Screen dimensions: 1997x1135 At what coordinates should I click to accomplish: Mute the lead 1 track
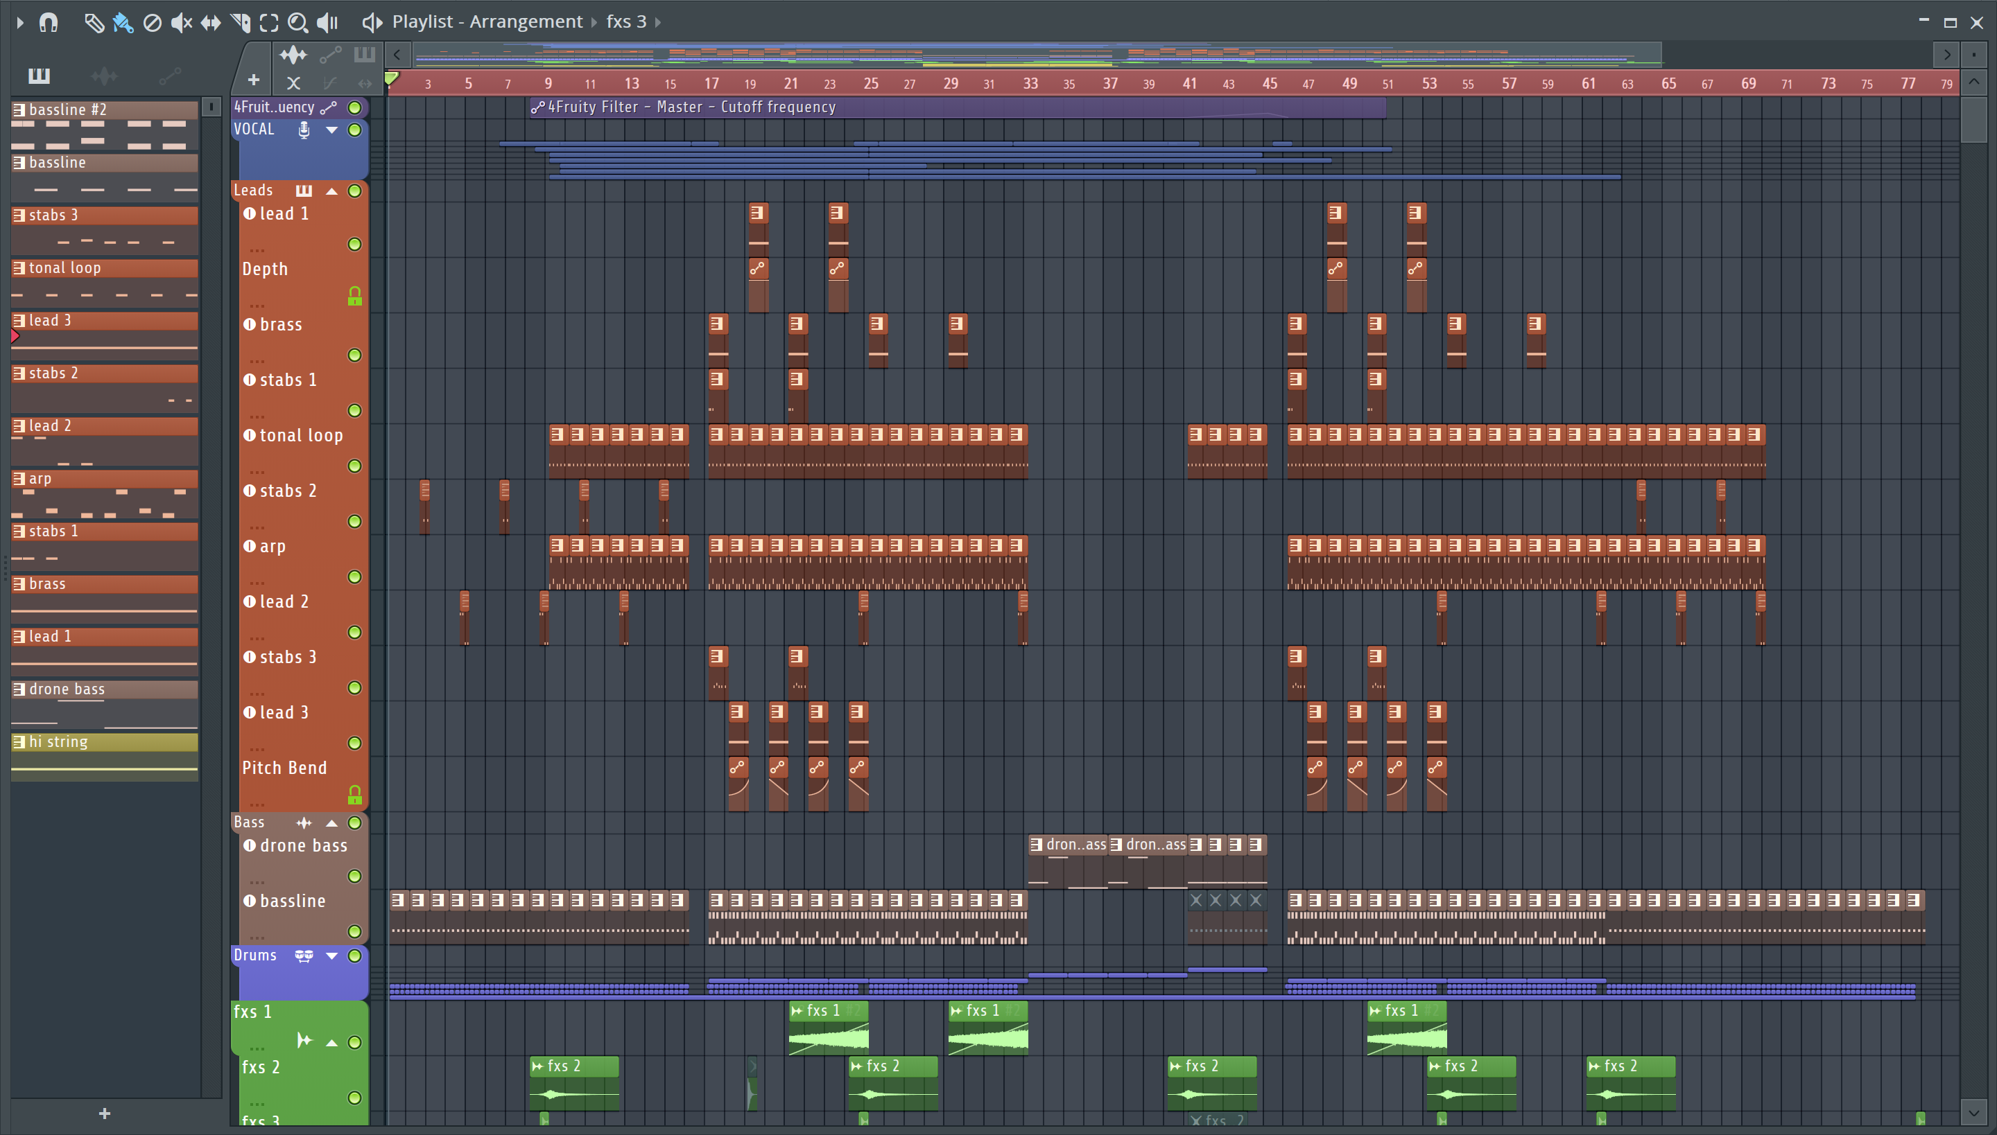354,245
